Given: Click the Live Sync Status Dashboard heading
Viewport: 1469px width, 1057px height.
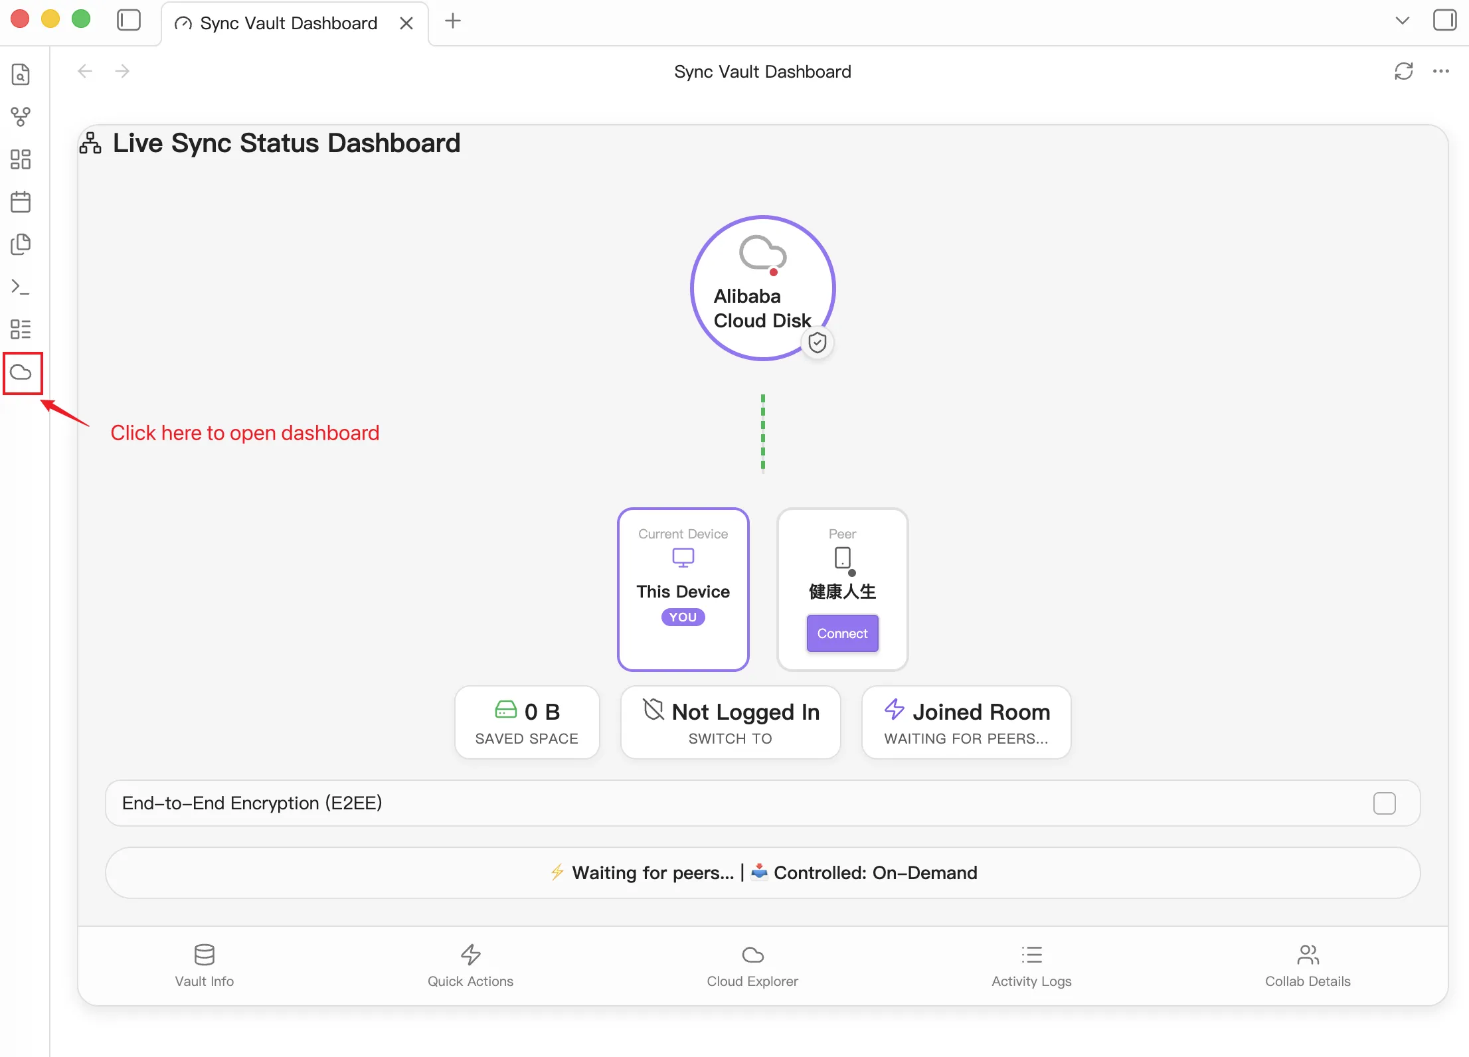Looking at the screenshot, I should [286, 143].
